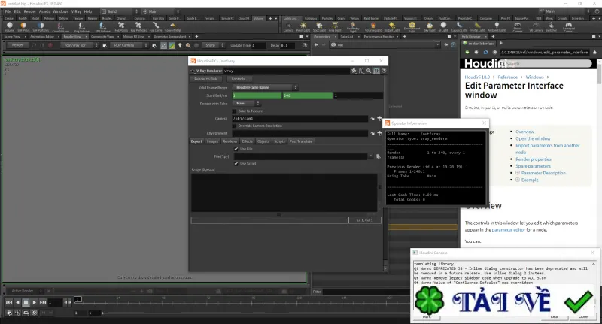Image resolution: width=602 pixels, height=324 pixels.
Task: Expand the Render with Take dropdown
Action: (246, 104)
